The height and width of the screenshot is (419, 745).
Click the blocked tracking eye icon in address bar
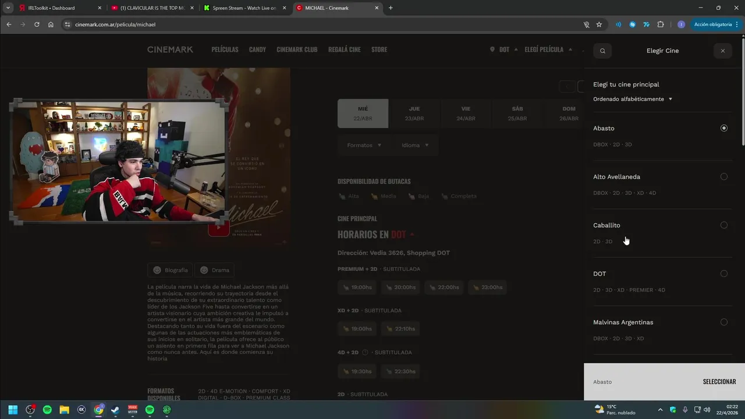586,24
